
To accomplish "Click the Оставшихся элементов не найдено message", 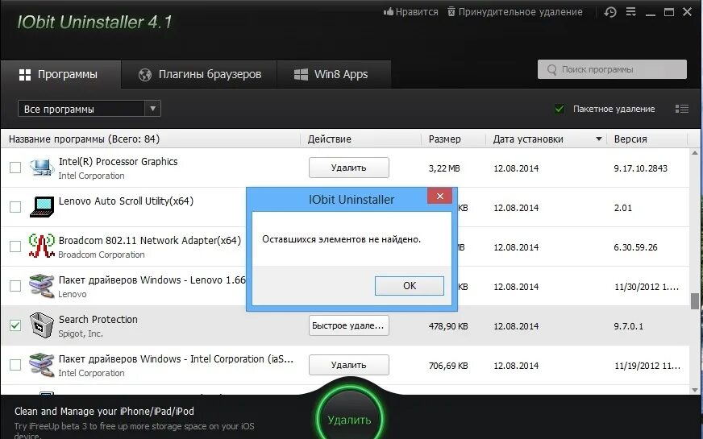I will [x=341, y=239].
